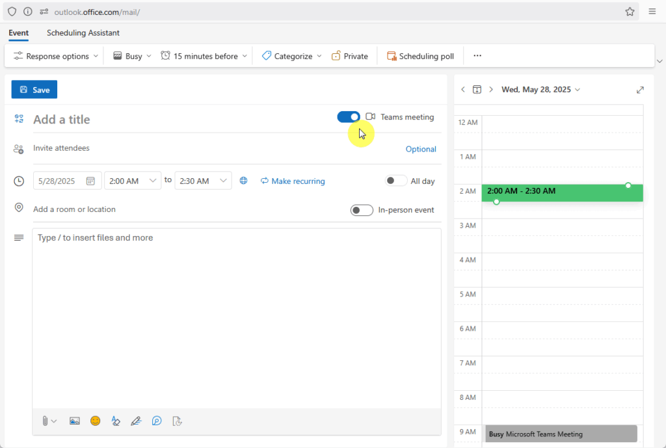Enable the All day toggle

click(395, 181)
